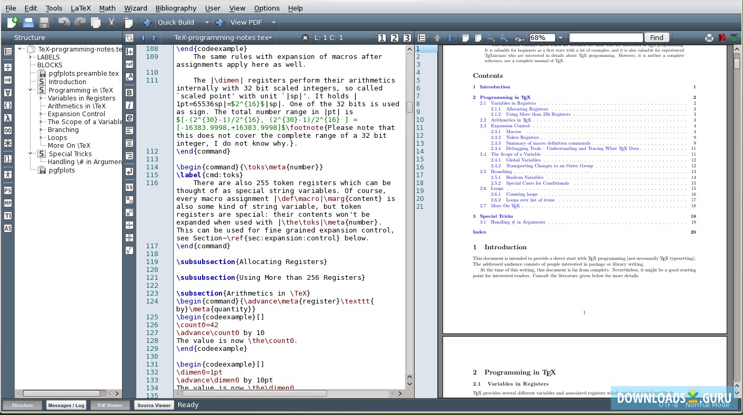Open the Greek letters (λ) symbol panel
The width and height of the screenshot is (743, 415).
pos(8,118)
